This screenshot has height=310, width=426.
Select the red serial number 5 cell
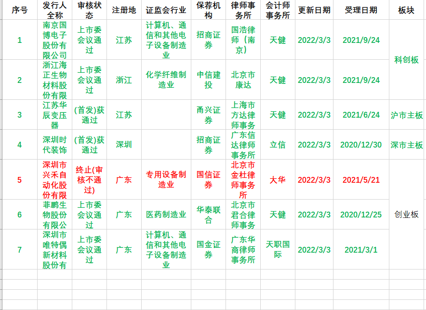(20, 180)
